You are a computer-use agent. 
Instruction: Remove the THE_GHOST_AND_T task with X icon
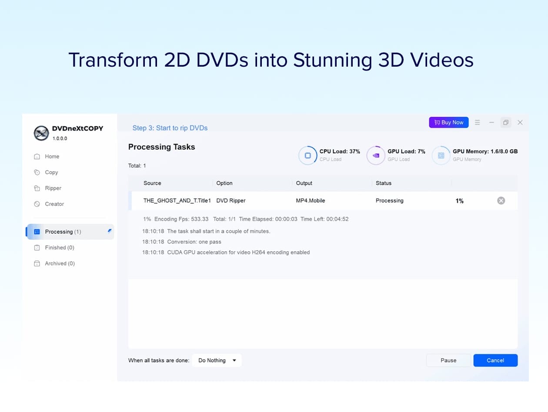pyautogui.click(x=501, y=201)
